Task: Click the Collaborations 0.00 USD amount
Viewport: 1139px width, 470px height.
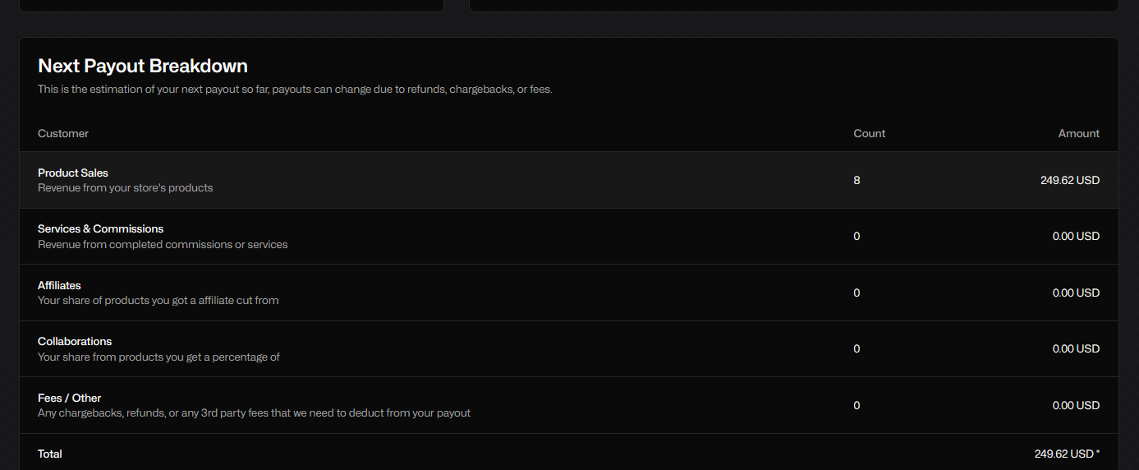Action: click(x=1076, y=348)
